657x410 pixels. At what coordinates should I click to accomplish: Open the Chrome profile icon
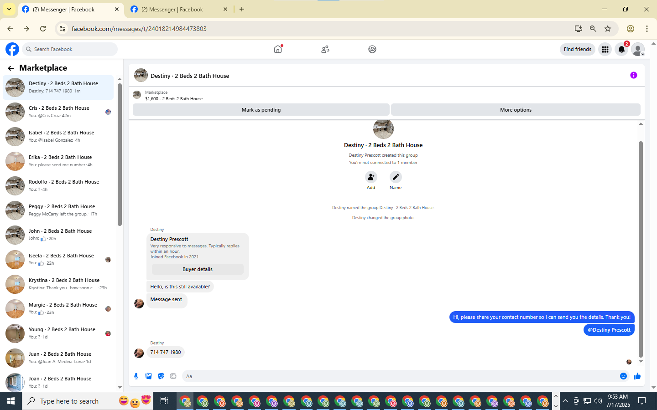631,29
